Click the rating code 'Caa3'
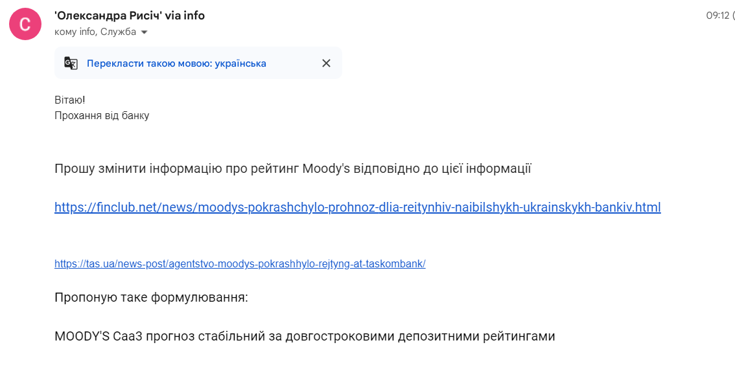 click(x=128, y=337)
